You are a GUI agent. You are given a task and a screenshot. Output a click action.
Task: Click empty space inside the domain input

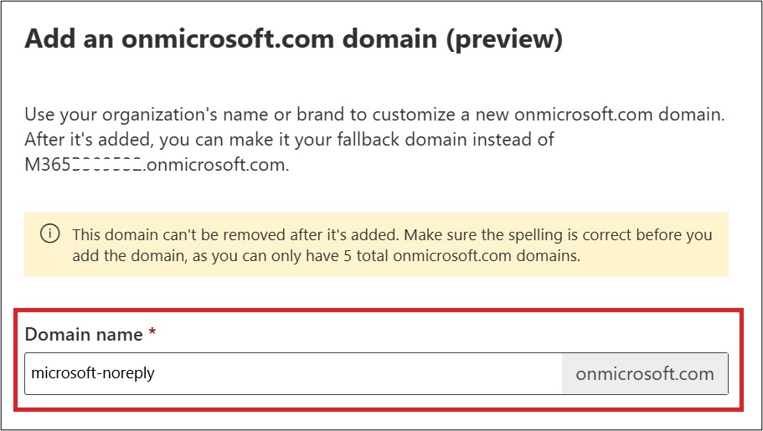tap(355, 373)
